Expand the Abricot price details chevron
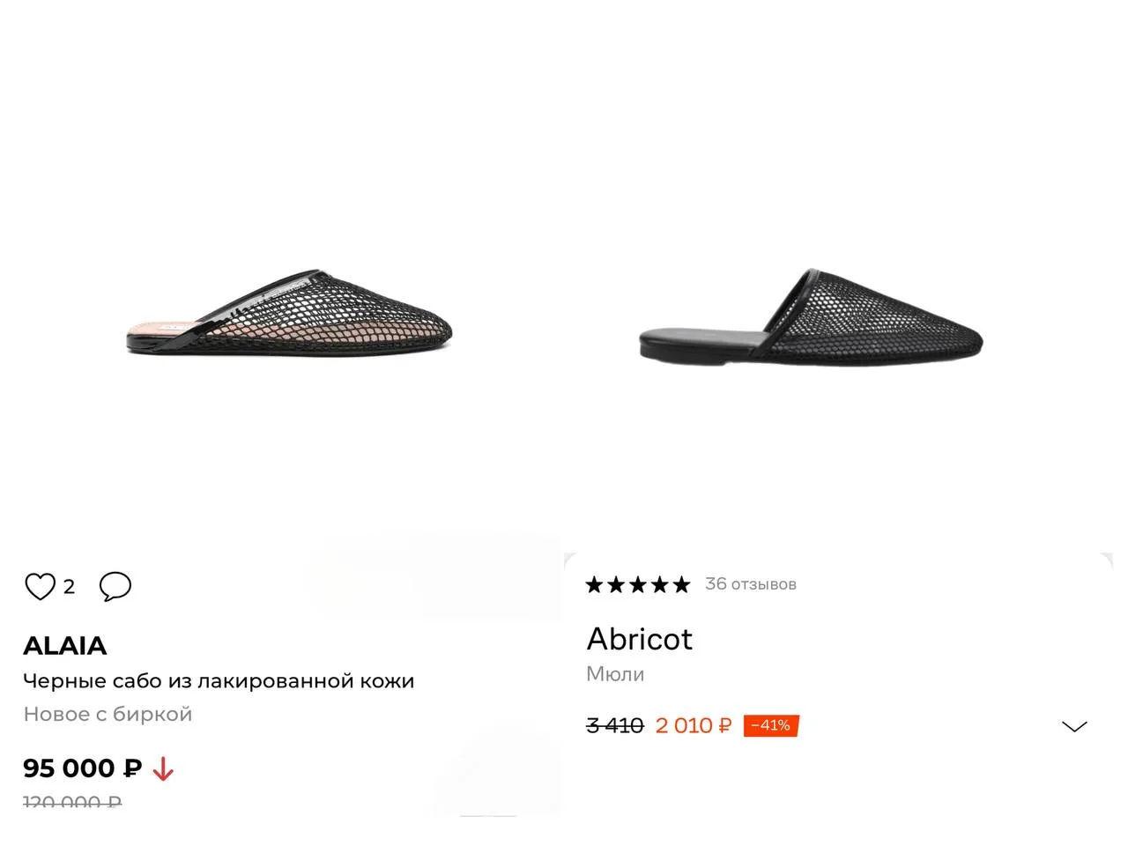Image resolution: width=1128 pixels, height=846 pixels. pos(1074,726)
